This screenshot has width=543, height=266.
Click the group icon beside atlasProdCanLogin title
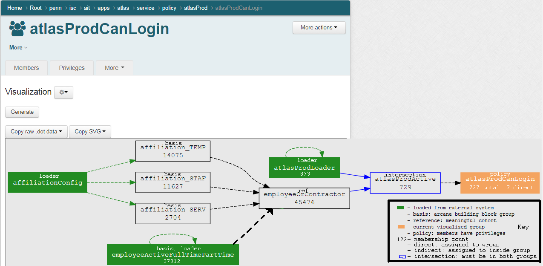pos(17,29)
